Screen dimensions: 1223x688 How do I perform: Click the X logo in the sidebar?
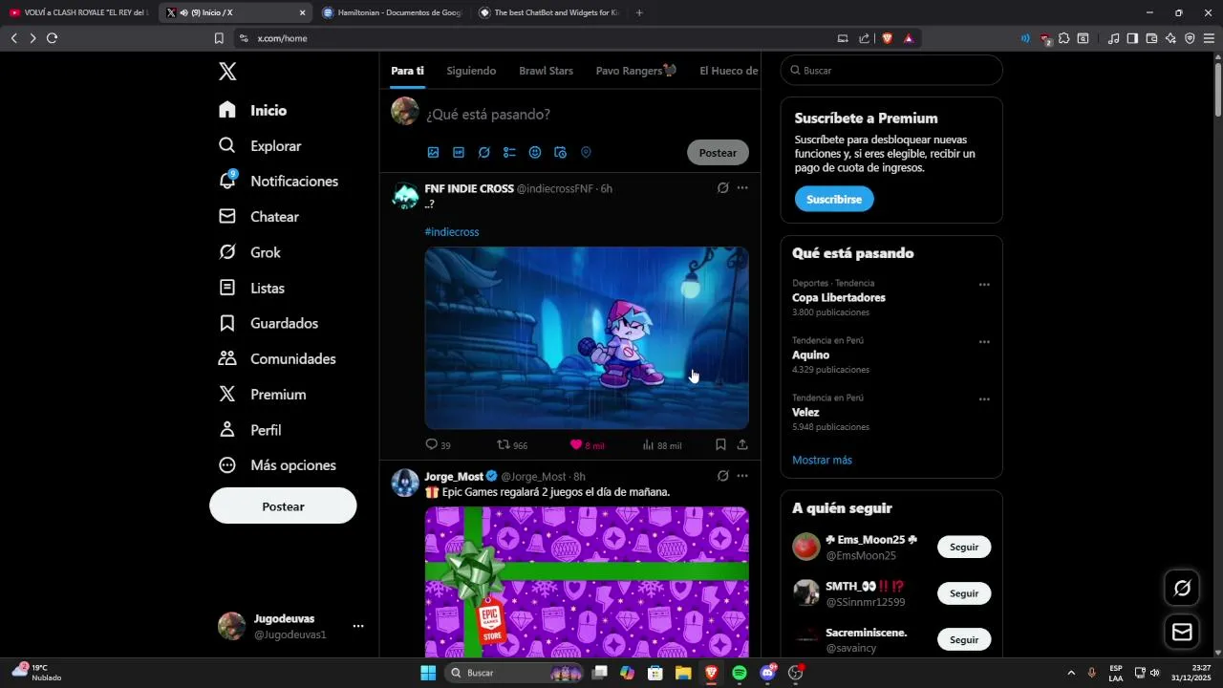pyautogui.click(x=227, y=72)
